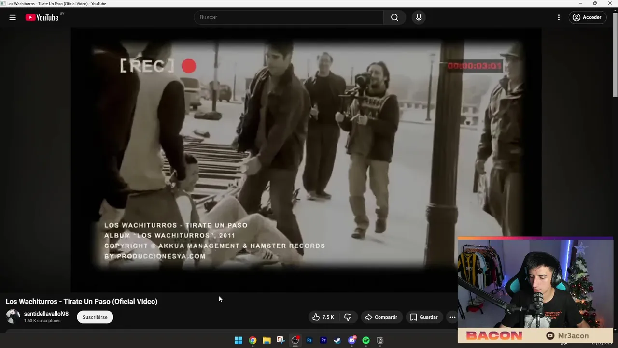Save the video with Guardar
This screenshot has width=618, height=348.
click(424, 317)
